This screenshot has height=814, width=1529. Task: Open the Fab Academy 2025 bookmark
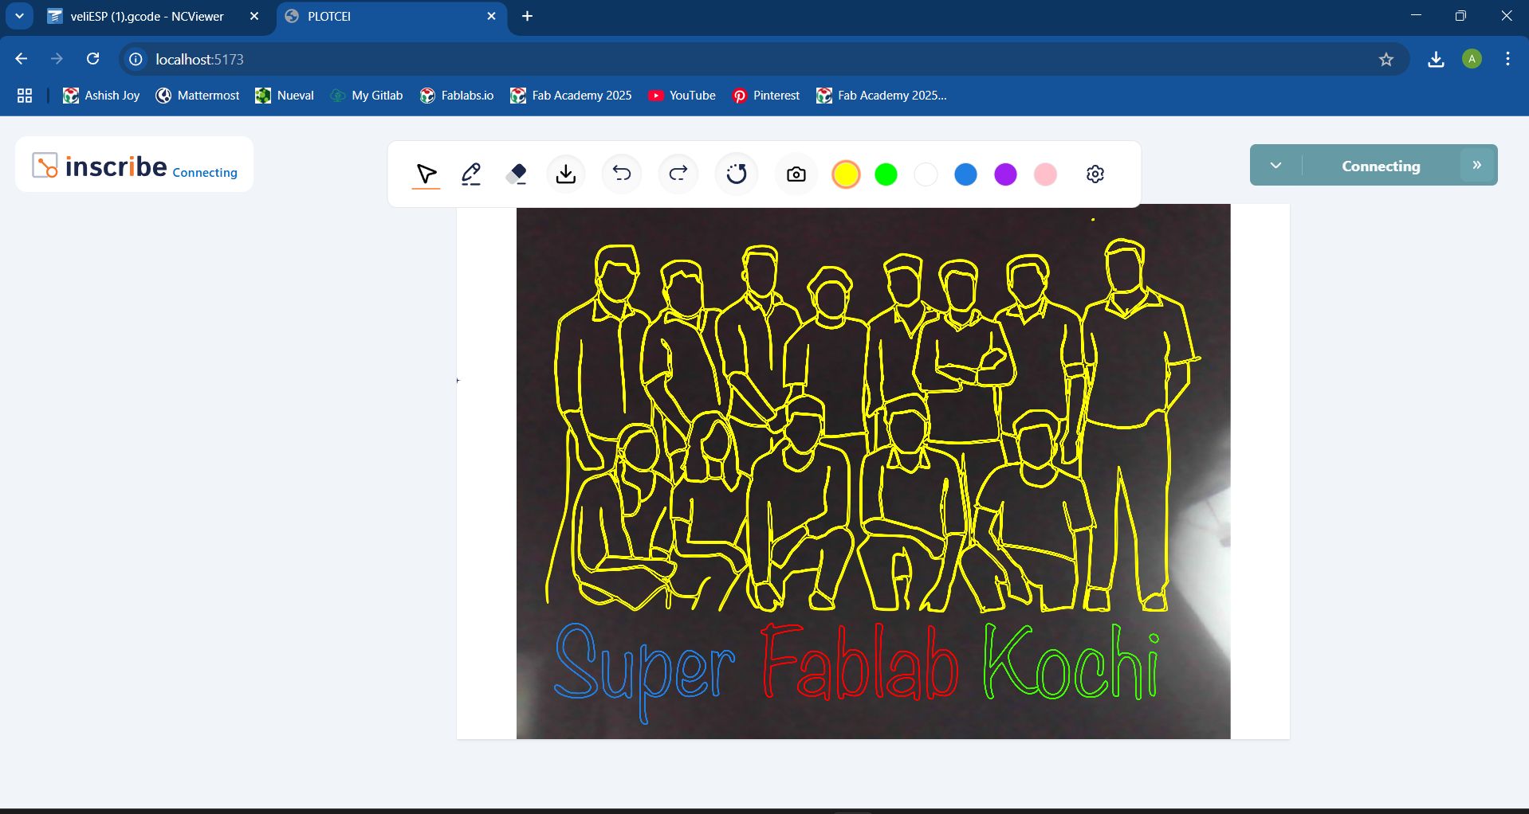click(571, 96)
